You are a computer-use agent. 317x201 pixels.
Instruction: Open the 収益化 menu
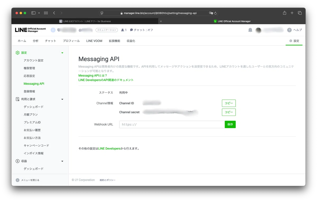tap(131, 41)
